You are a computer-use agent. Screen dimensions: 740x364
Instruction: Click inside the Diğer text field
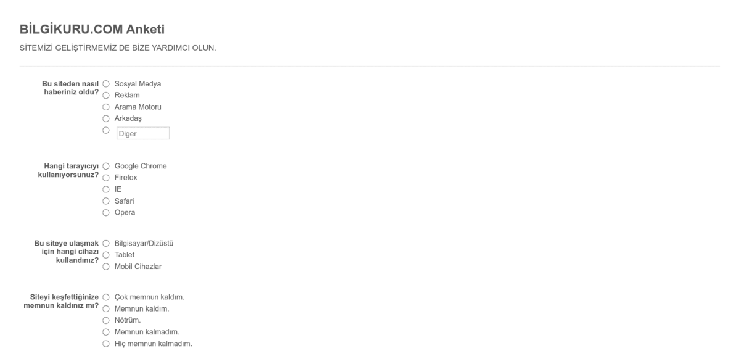click(x=142, y=133)
